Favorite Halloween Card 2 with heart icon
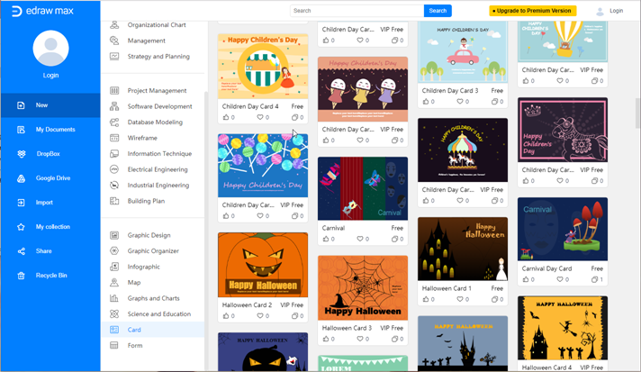 click(260, 315)
